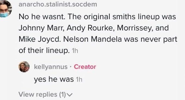Open anarcho.stalinist.socdem's masked profile picture
Image resolution: width=185 pixels, height=100 pixels.
pos(6,9)
